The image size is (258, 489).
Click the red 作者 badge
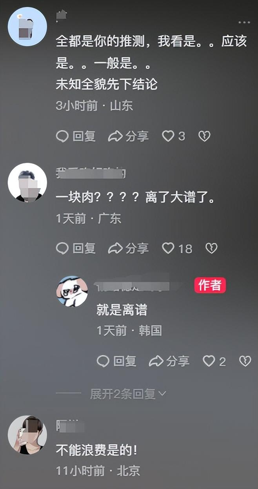[210, 285]
